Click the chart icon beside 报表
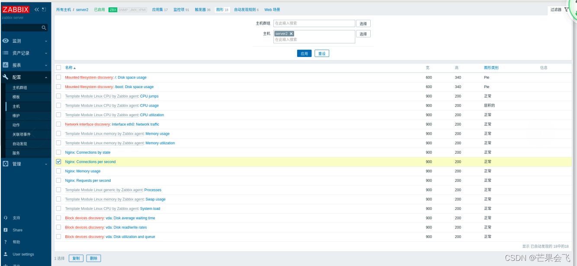Viewport: 577px width, 266px height. [6, 65]
